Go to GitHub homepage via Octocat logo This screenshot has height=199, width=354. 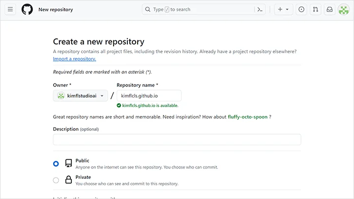[x=27, y=9]
